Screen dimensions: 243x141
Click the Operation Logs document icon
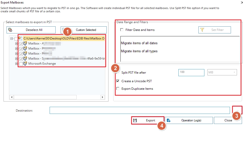click(169, 120)
